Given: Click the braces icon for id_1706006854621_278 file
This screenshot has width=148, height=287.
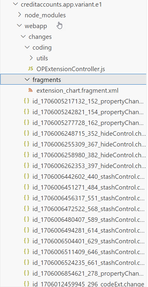Looking at the screenshot, I should (x=27, y=273).
